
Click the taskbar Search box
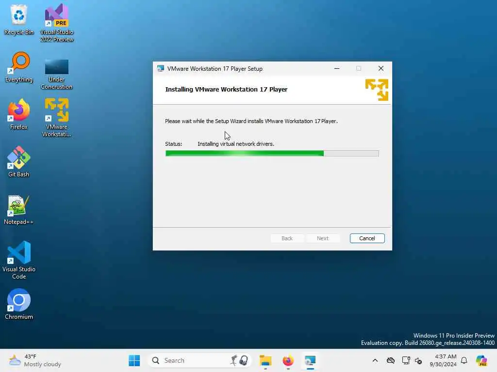click(199, 360)
